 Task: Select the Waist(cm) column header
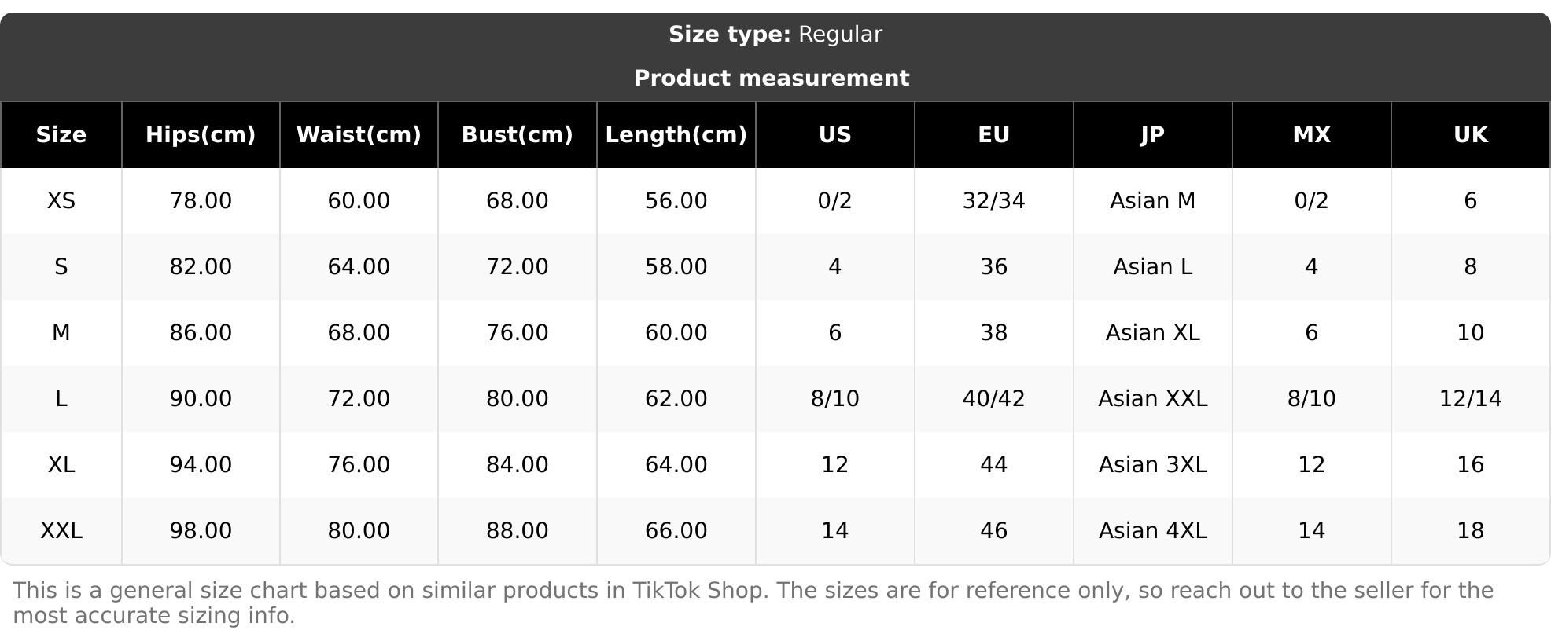359,135
